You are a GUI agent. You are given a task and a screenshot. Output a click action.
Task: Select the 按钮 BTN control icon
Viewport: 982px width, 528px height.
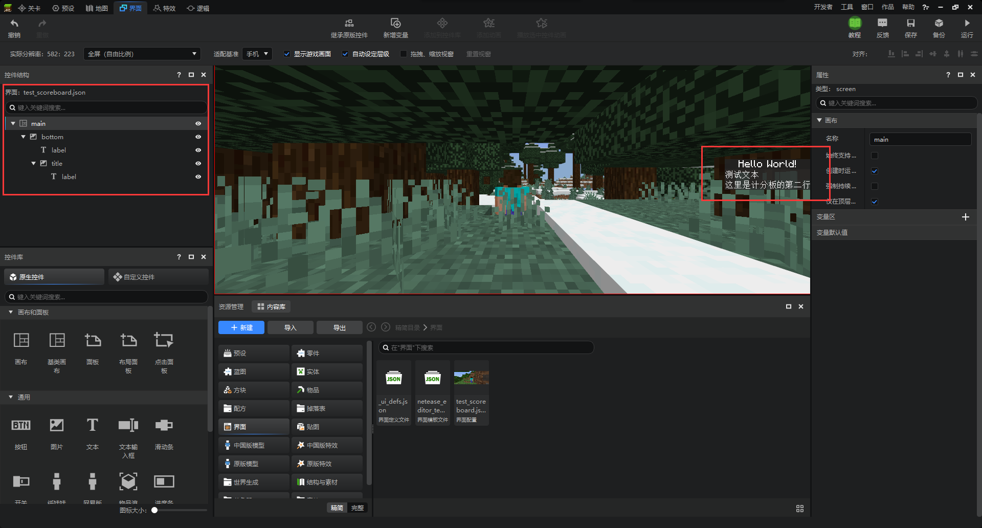click(x=21, y=425)
